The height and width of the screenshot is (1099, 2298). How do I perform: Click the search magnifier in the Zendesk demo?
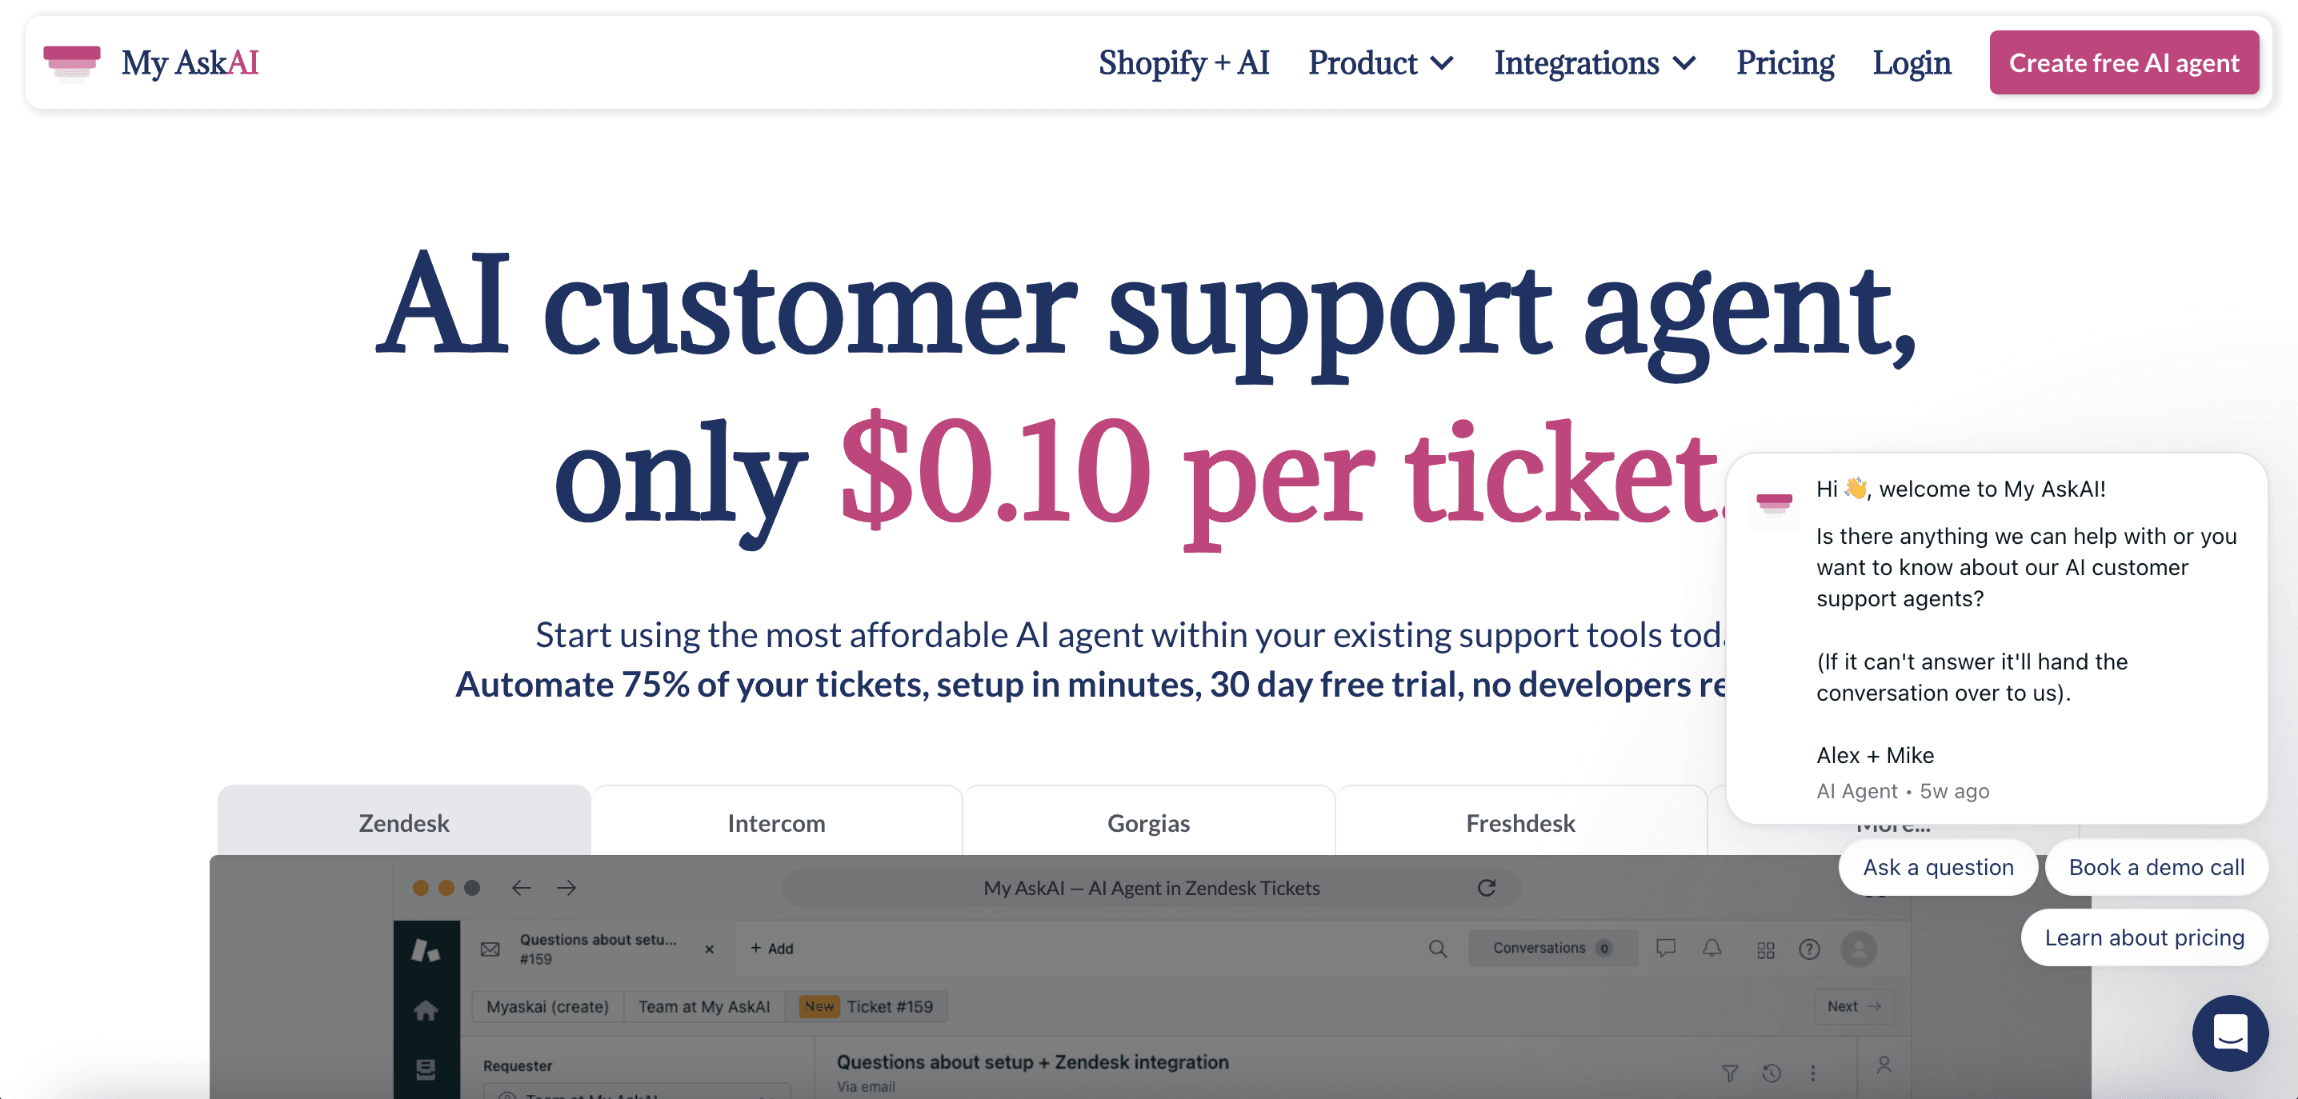coord(1437,949)
